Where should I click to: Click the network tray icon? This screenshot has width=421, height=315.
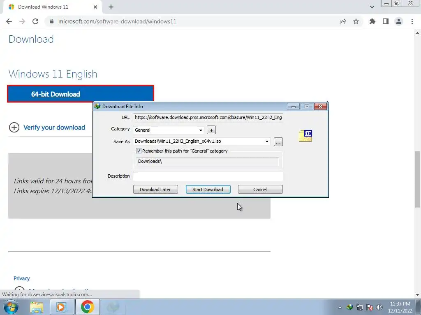(359, 307)
